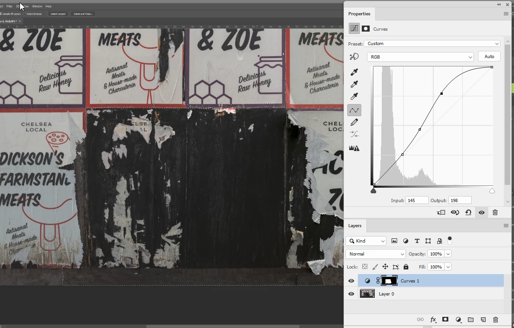Collapse the panel using double arrows
The height and width of the screenshot is (328, 514).
tap(499, 4)
